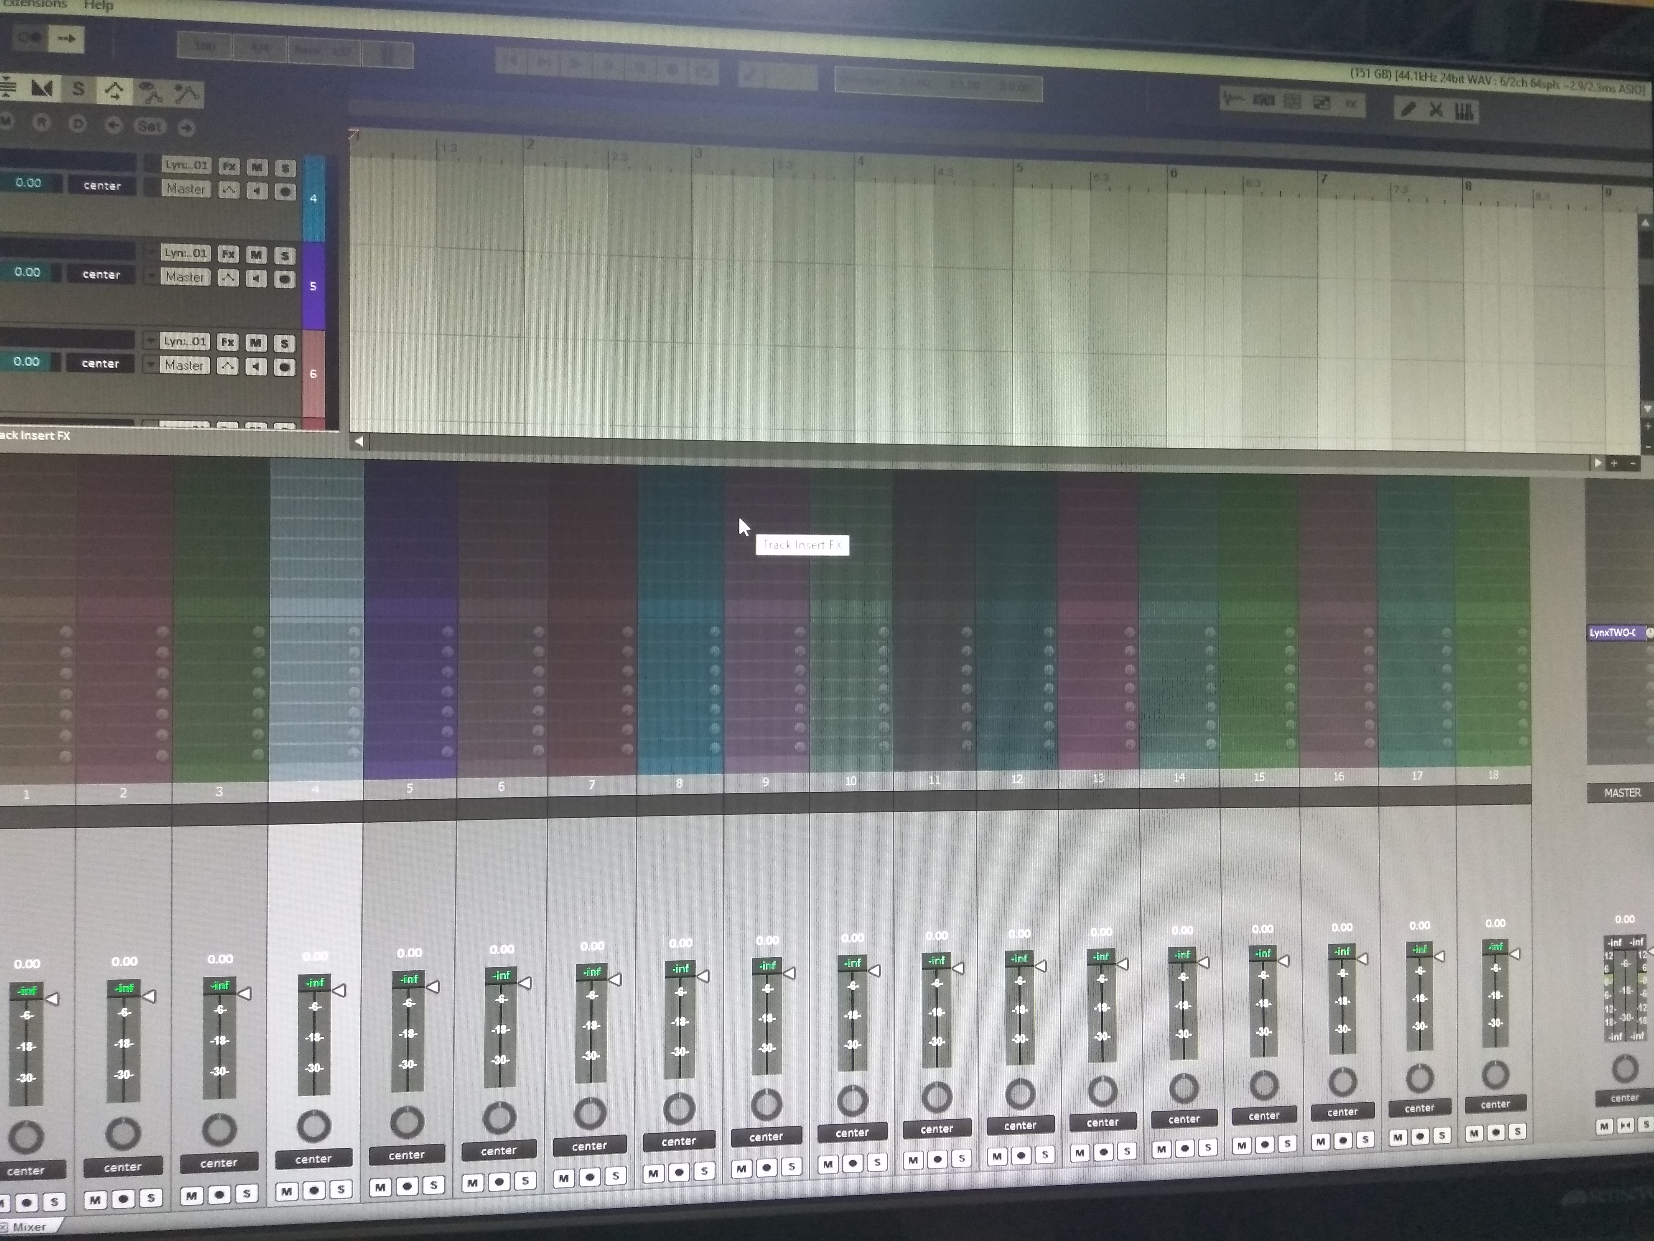Click bar 5 on the timeline ruler
Screen dimensions: 1654x1241
coord(1019,169)
